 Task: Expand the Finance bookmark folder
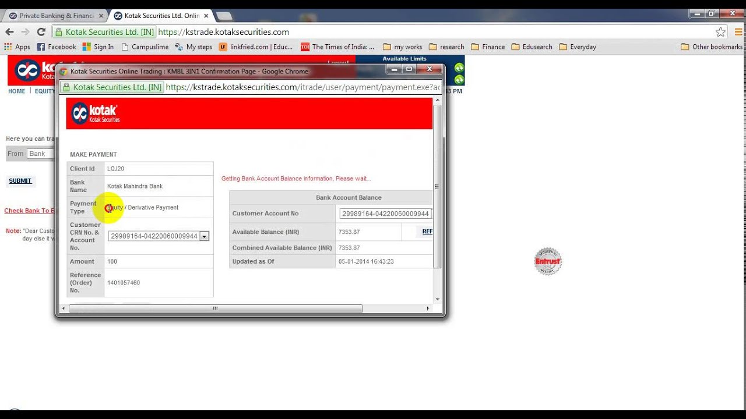click(488, 47)
